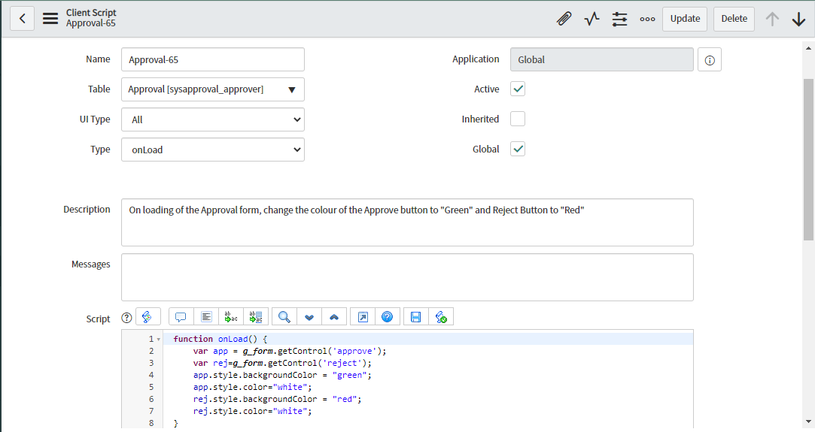Expand the UI Type dropdown
815x432 pixels.
(213, 119)
